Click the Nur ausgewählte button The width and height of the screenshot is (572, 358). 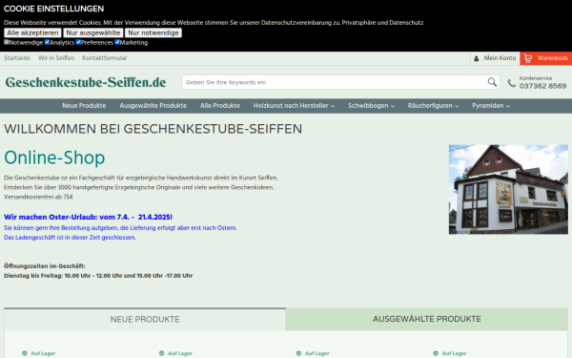coord(93,32)
